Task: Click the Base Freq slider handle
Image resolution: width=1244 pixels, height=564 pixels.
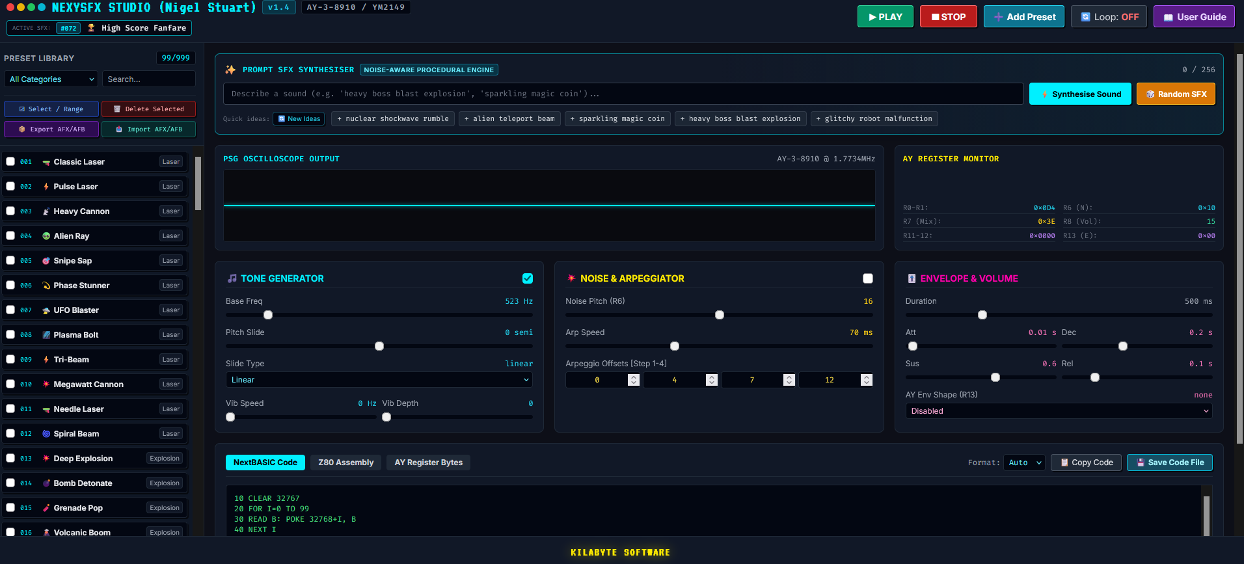Action: click(268, 315)
